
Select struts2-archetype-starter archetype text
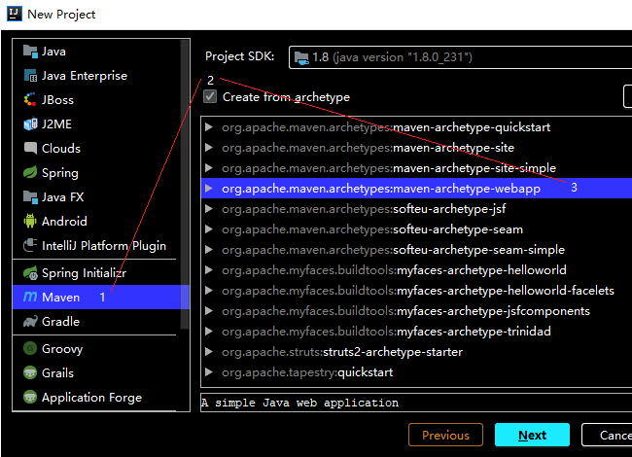342,352
